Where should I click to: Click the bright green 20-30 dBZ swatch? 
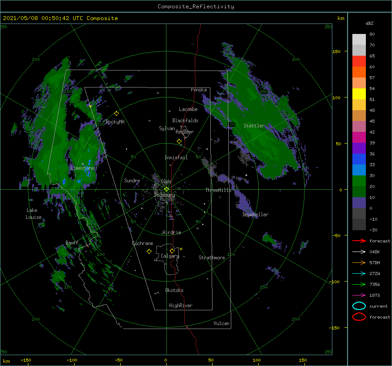pos(359,181)
